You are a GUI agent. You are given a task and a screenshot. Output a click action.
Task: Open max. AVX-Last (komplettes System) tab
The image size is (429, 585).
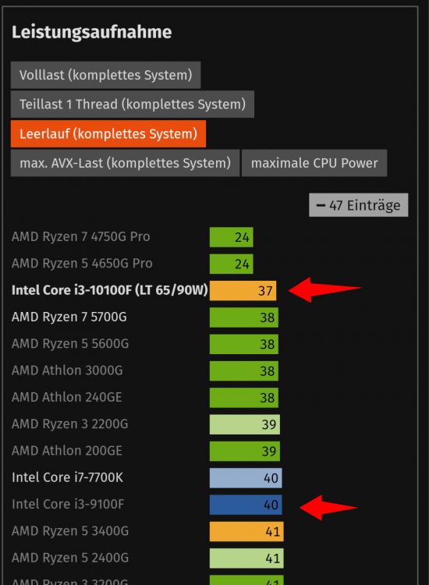pyautogui.click(x=125, y=163)
